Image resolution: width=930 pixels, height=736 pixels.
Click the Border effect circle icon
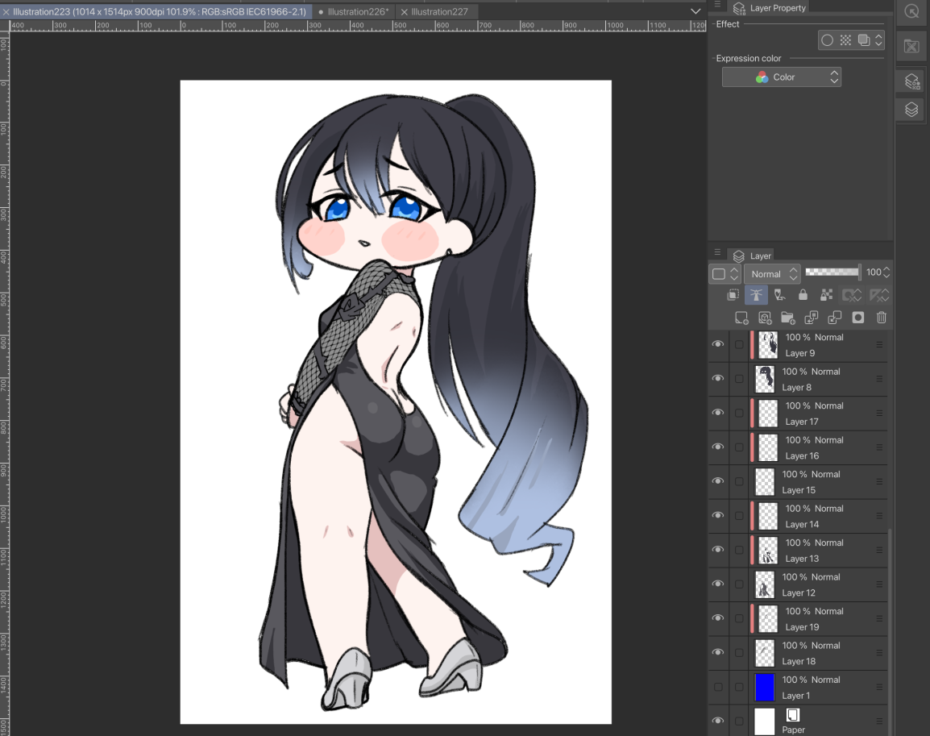click(828, 40)
